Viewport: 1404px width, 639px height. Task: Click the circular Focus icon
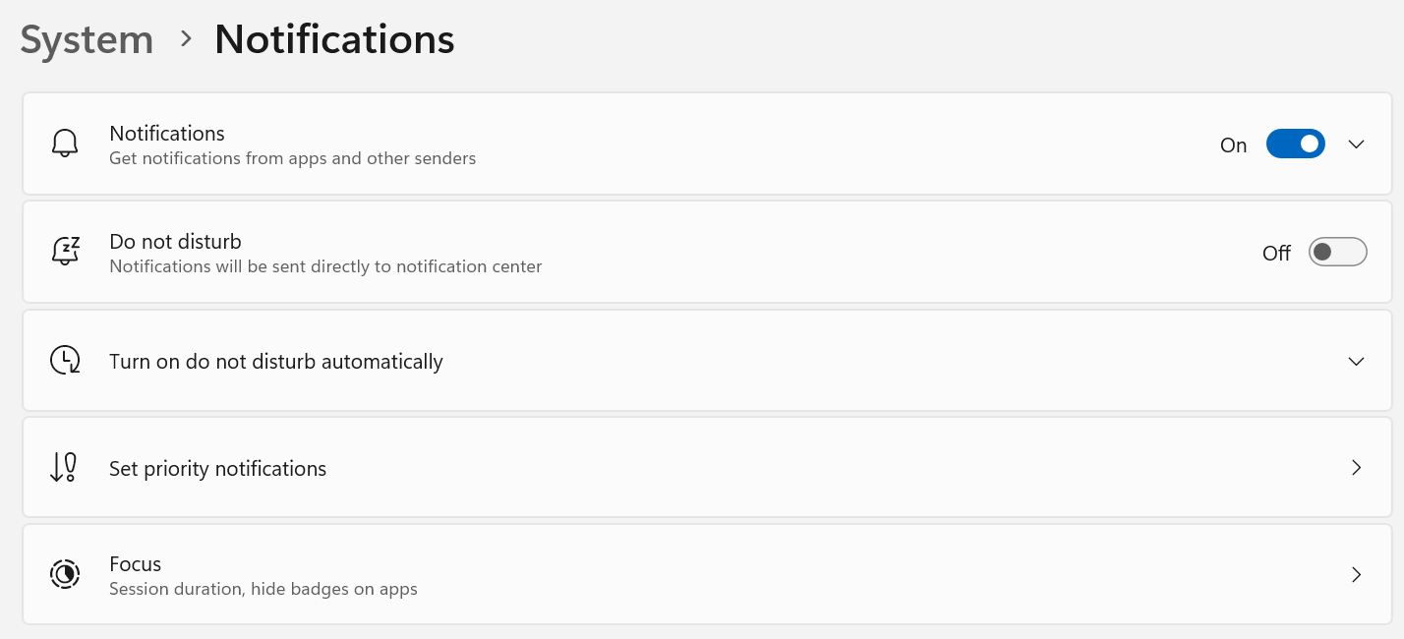[65, 574]
